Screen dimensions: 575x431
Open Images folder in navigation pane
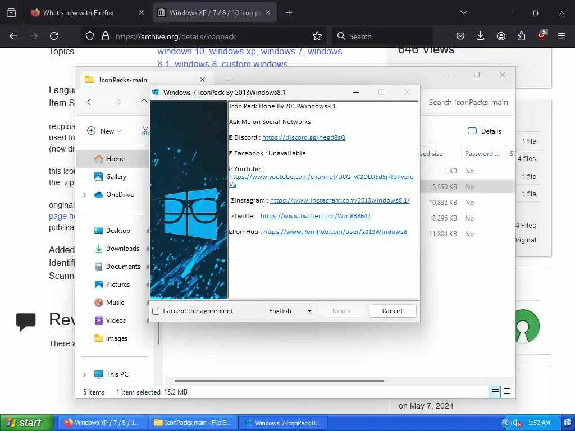point(112,338)
